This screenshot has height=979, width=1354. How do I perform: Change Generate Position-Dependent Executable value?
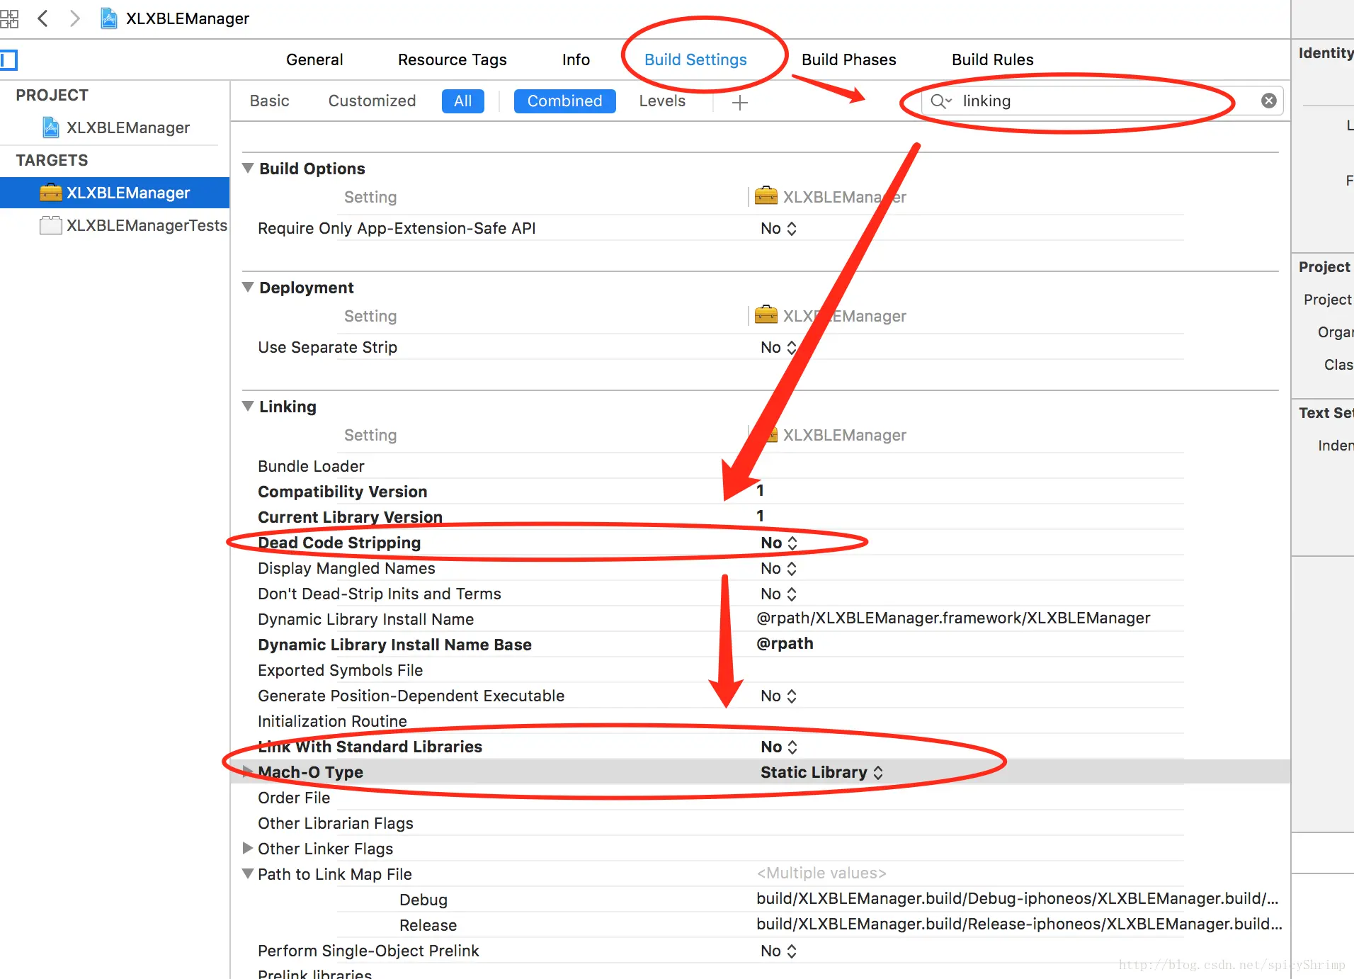(x=778, y=696)
